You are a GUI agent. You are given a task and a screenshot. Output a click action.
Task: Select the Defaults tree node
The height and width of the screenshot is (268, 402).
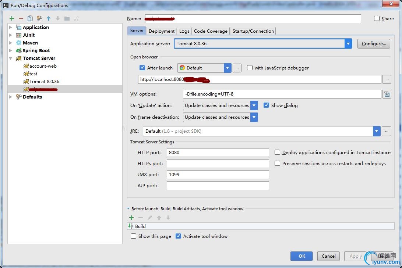tap(32, 97)
